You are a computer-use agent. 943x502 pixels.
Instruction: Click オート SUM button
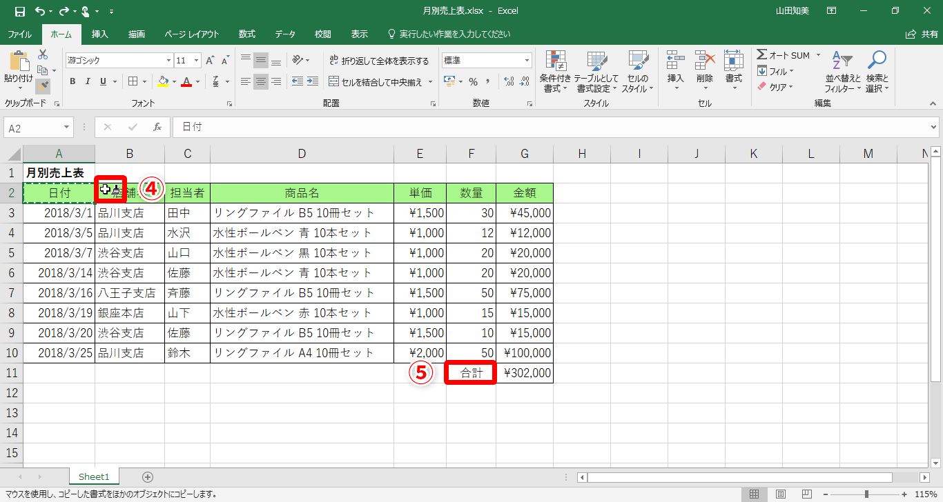click(x=784, y=55)
